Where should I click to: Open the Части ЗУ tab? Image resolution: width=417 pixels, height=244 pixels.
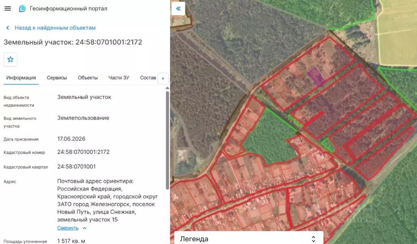[x=119, y=78]
